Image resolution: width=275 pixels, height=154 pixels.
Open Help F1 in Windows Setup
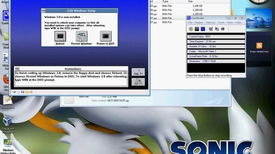click(x=138, y=72)
